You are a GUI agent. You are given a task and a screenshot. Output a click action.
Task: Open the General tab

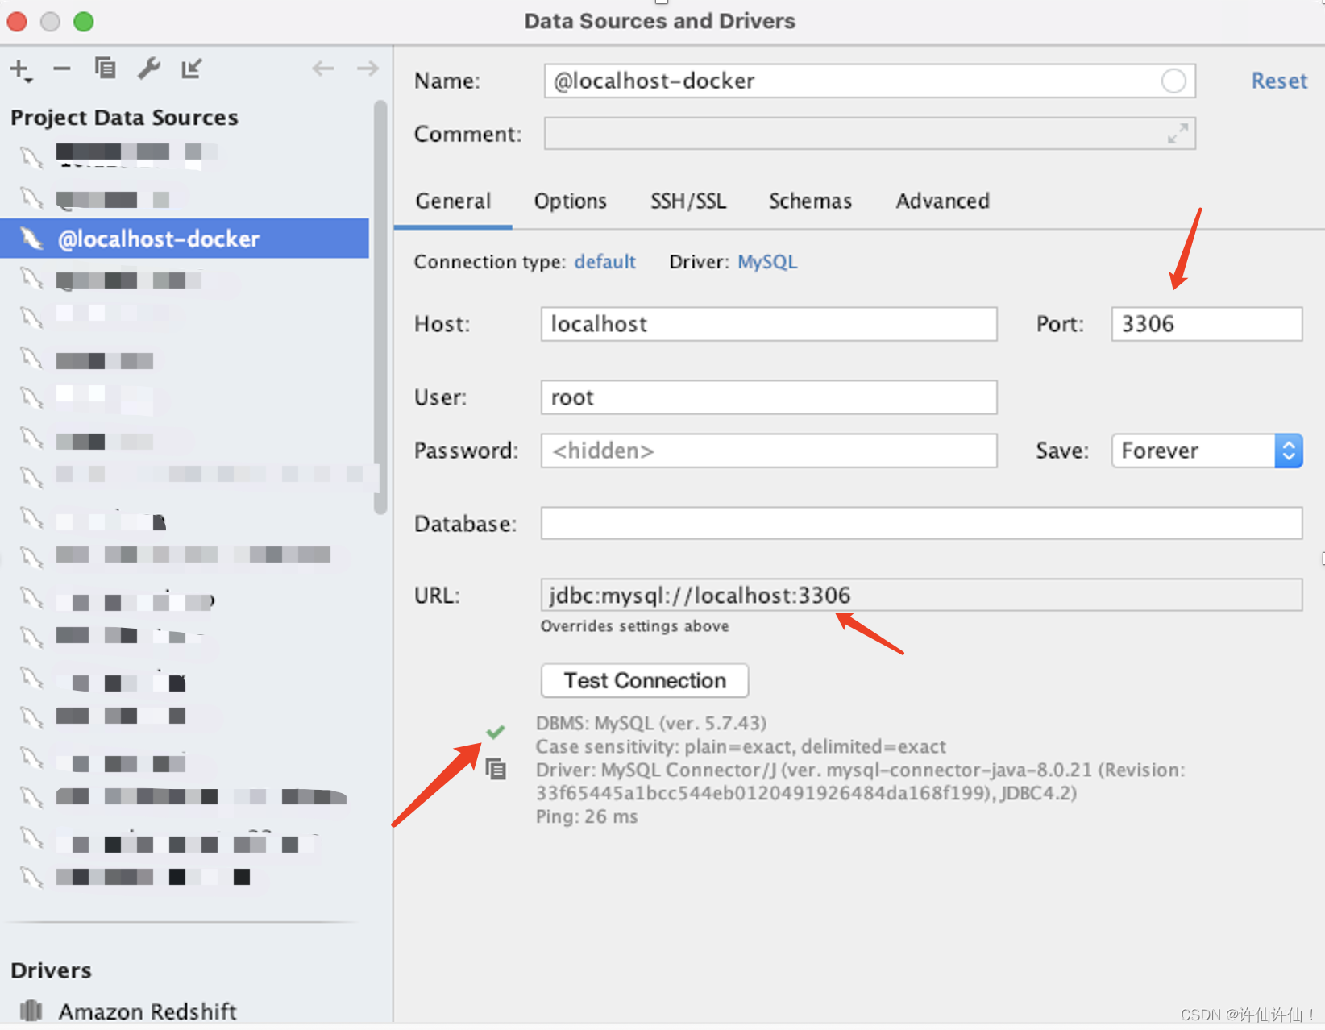[x=453, y=201]
